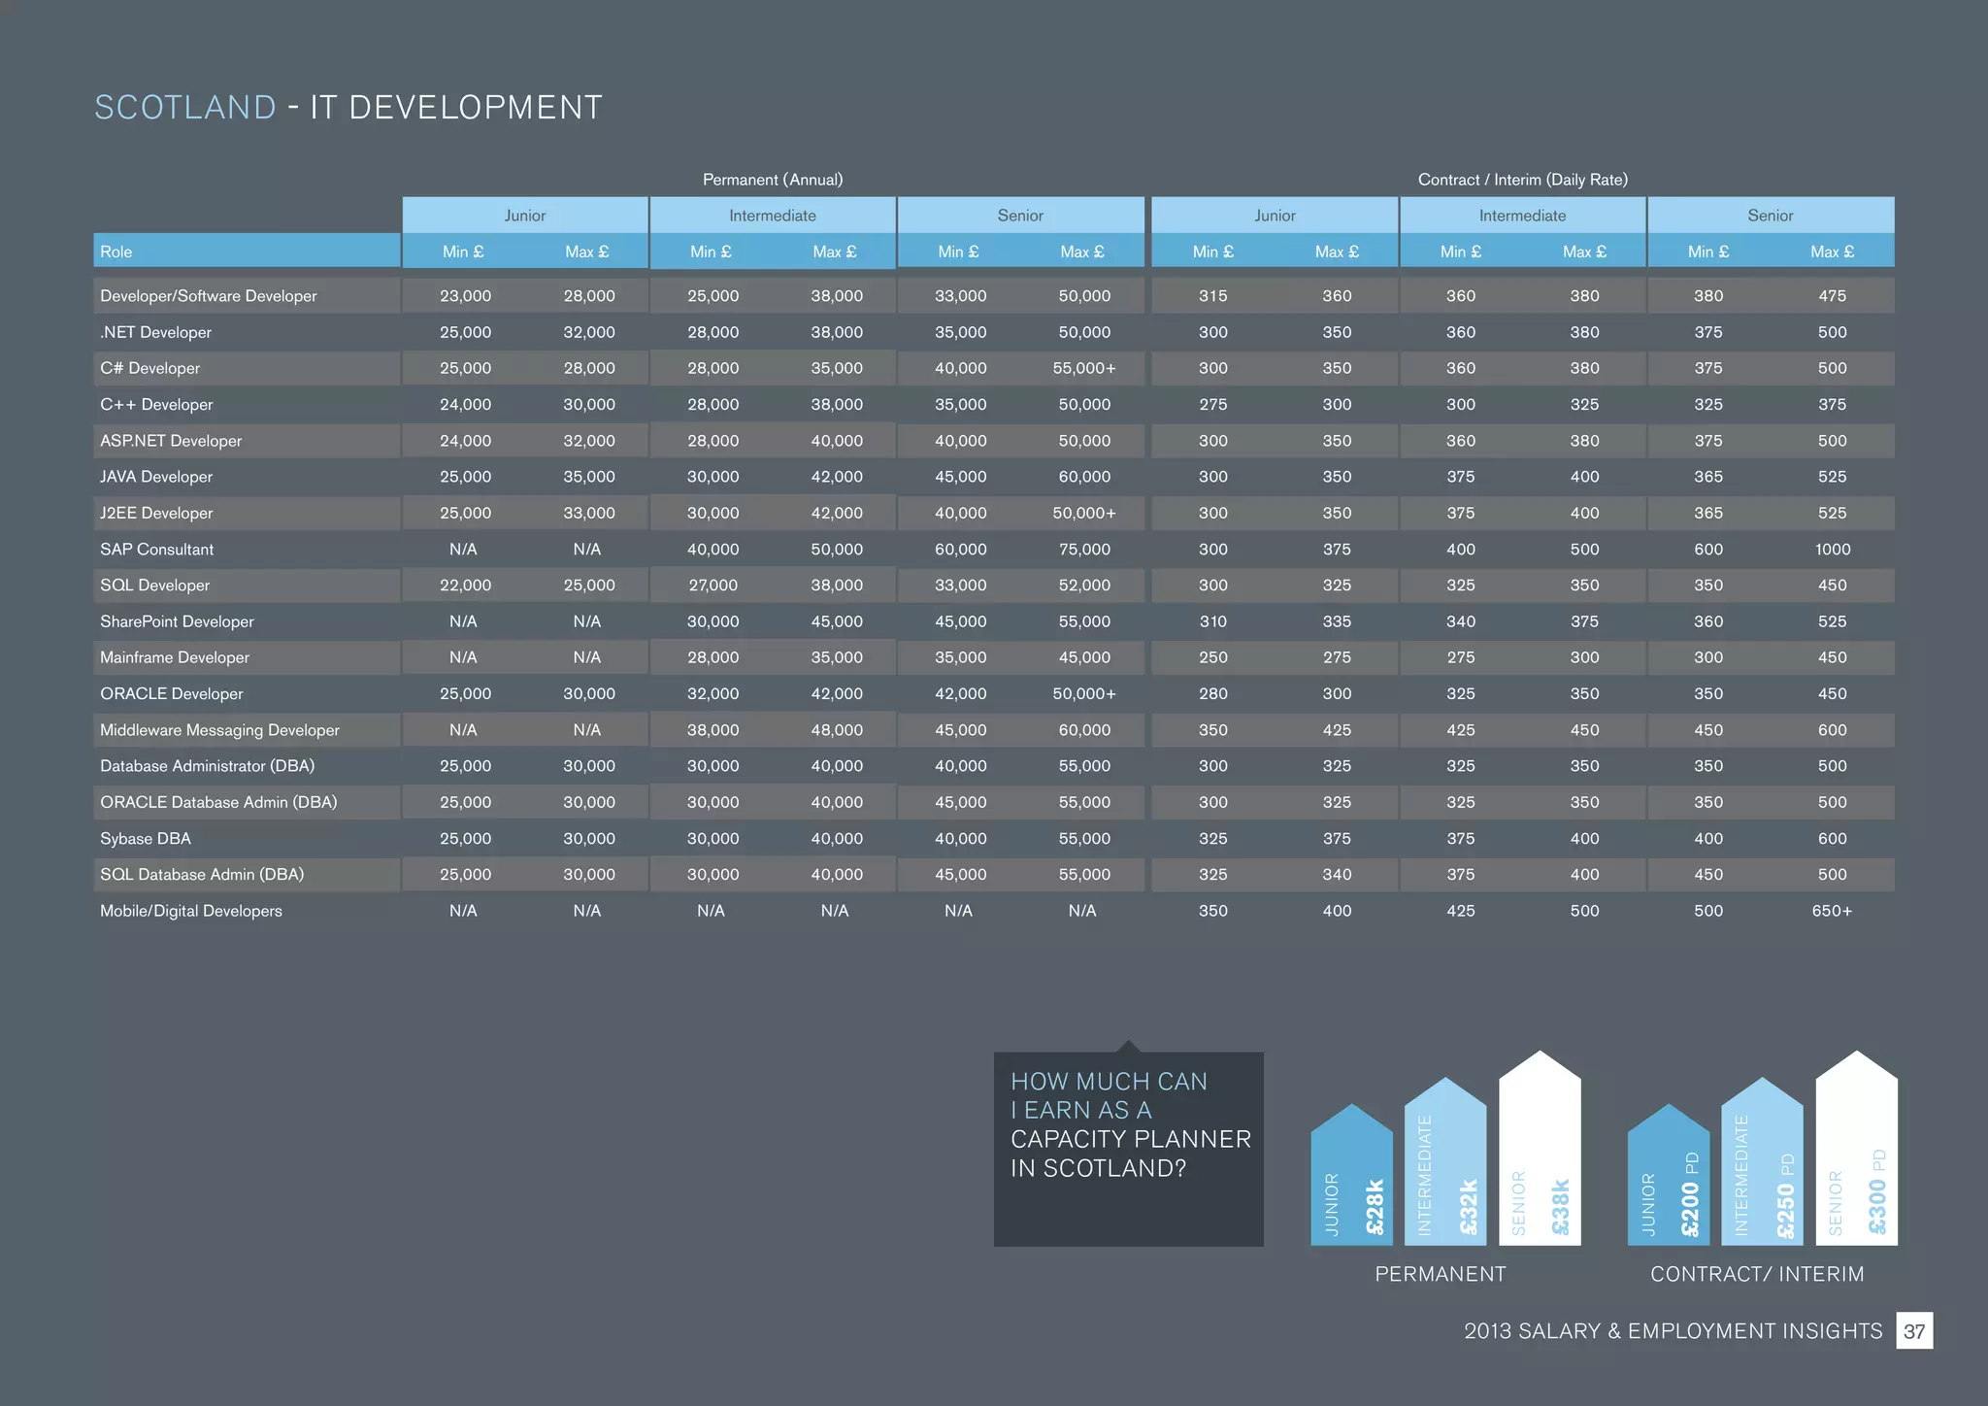Viewport: 1988px width, 1406px height.
Task: Click the Junior £200 PD contract arrow
Action: pos(1668,1180)
